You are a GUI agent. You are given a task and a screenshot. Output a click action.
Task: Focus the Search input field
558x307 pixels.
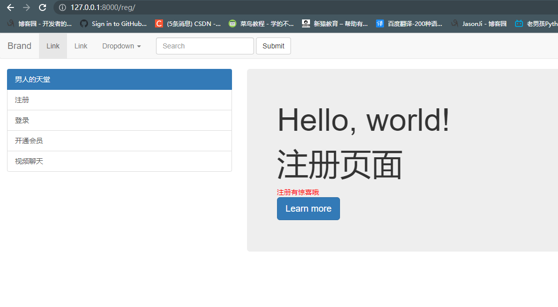click(205, 46)
